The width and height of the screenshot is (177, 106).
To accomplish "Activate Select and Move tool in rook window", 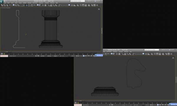I will tap(27, 5).
